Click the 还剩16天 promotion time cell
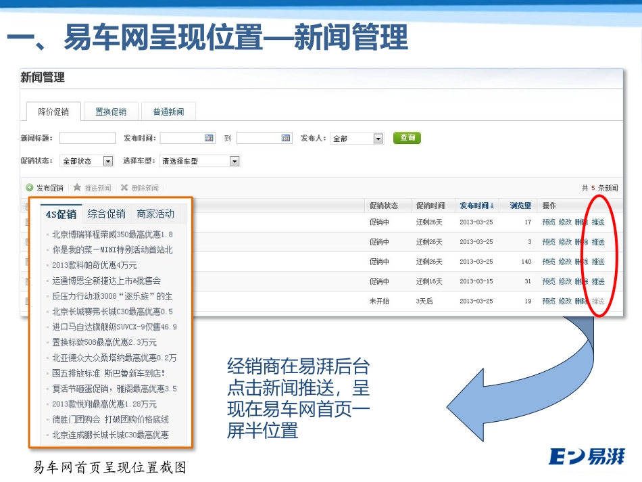The height and width of the screenshot is (482, 642). (429, 281)
